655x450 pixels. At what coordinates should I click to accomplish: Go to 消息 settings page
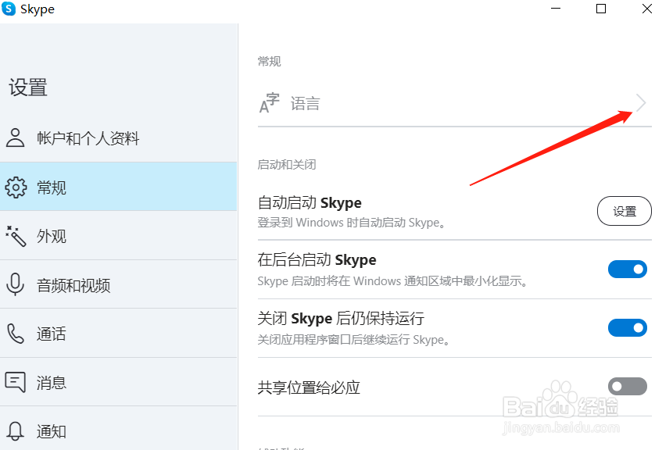pos(52,383)
